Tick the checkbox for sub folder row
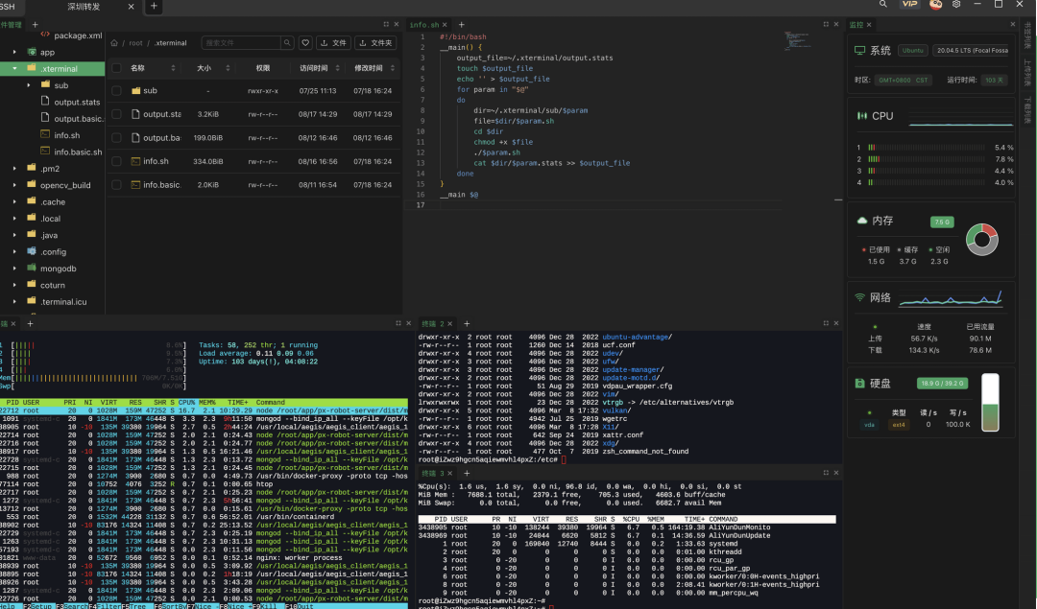 [116, 90]
